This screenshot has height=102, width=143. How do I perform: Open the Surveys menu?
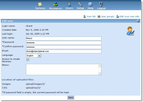point(40,8)
